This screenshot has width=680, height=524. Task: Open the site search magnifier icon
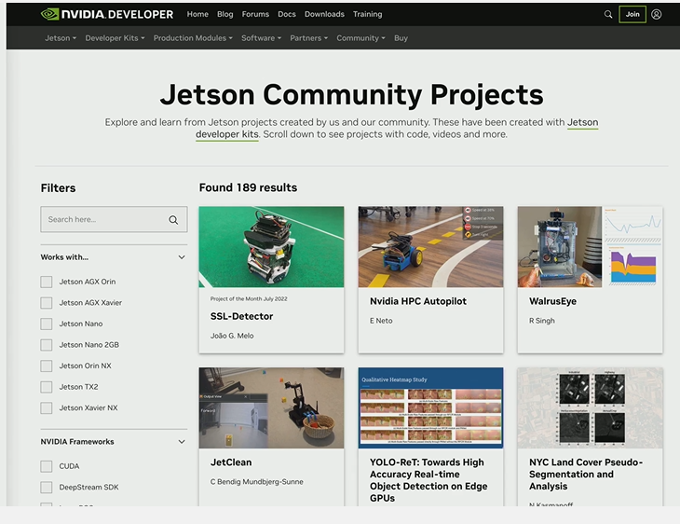(x=608, y=14)
